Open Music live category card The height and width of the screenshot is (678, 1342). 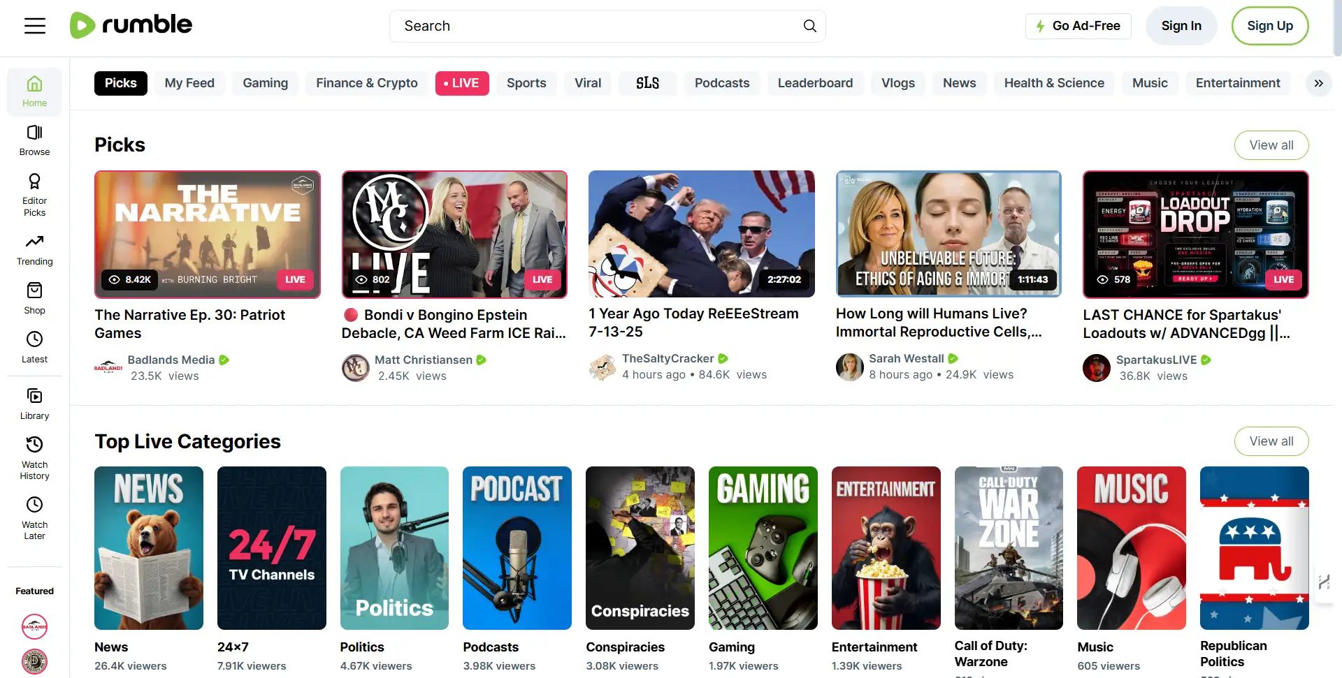point(1132,548)
